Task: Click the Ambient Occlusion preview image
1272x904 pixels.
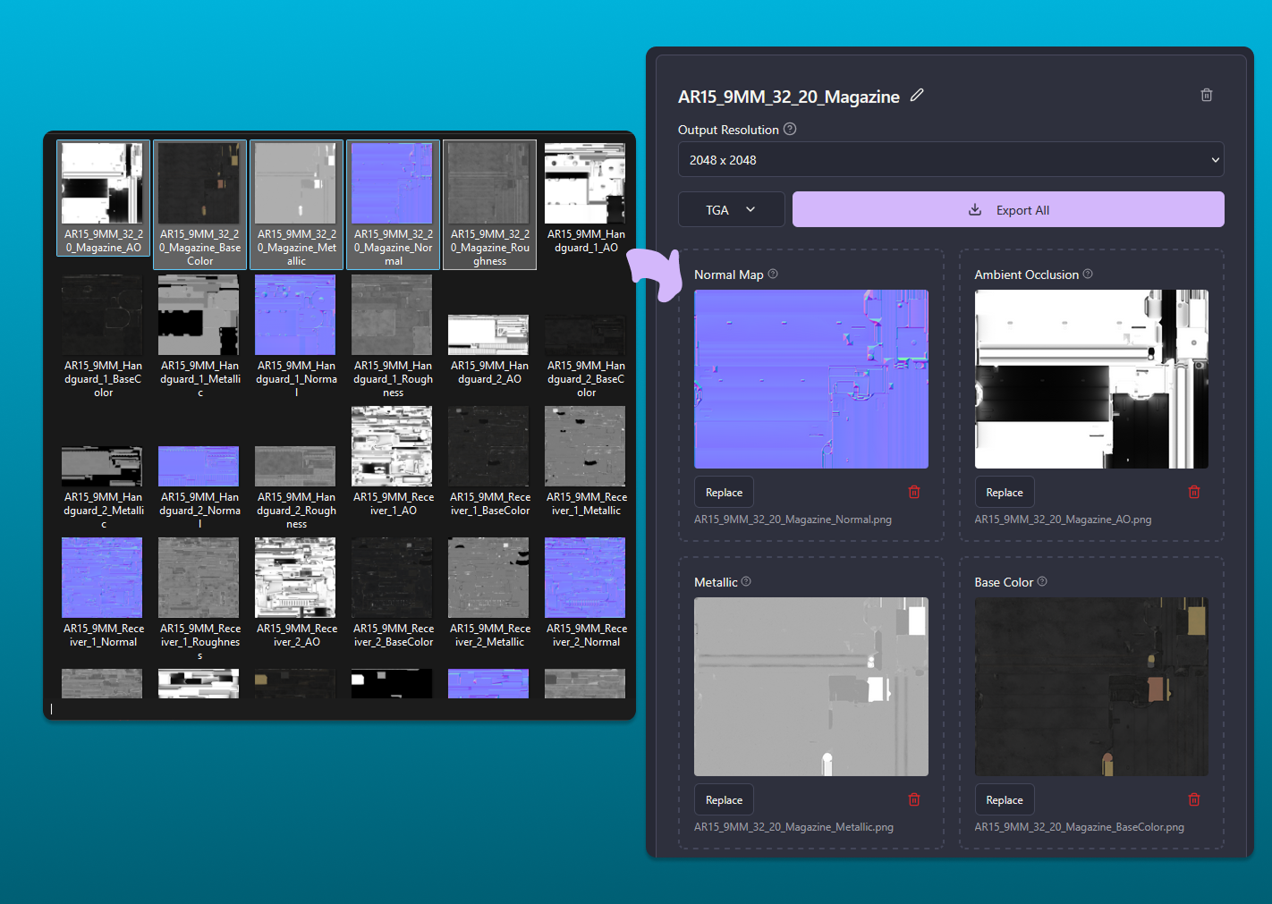Action: (1091, 379)
